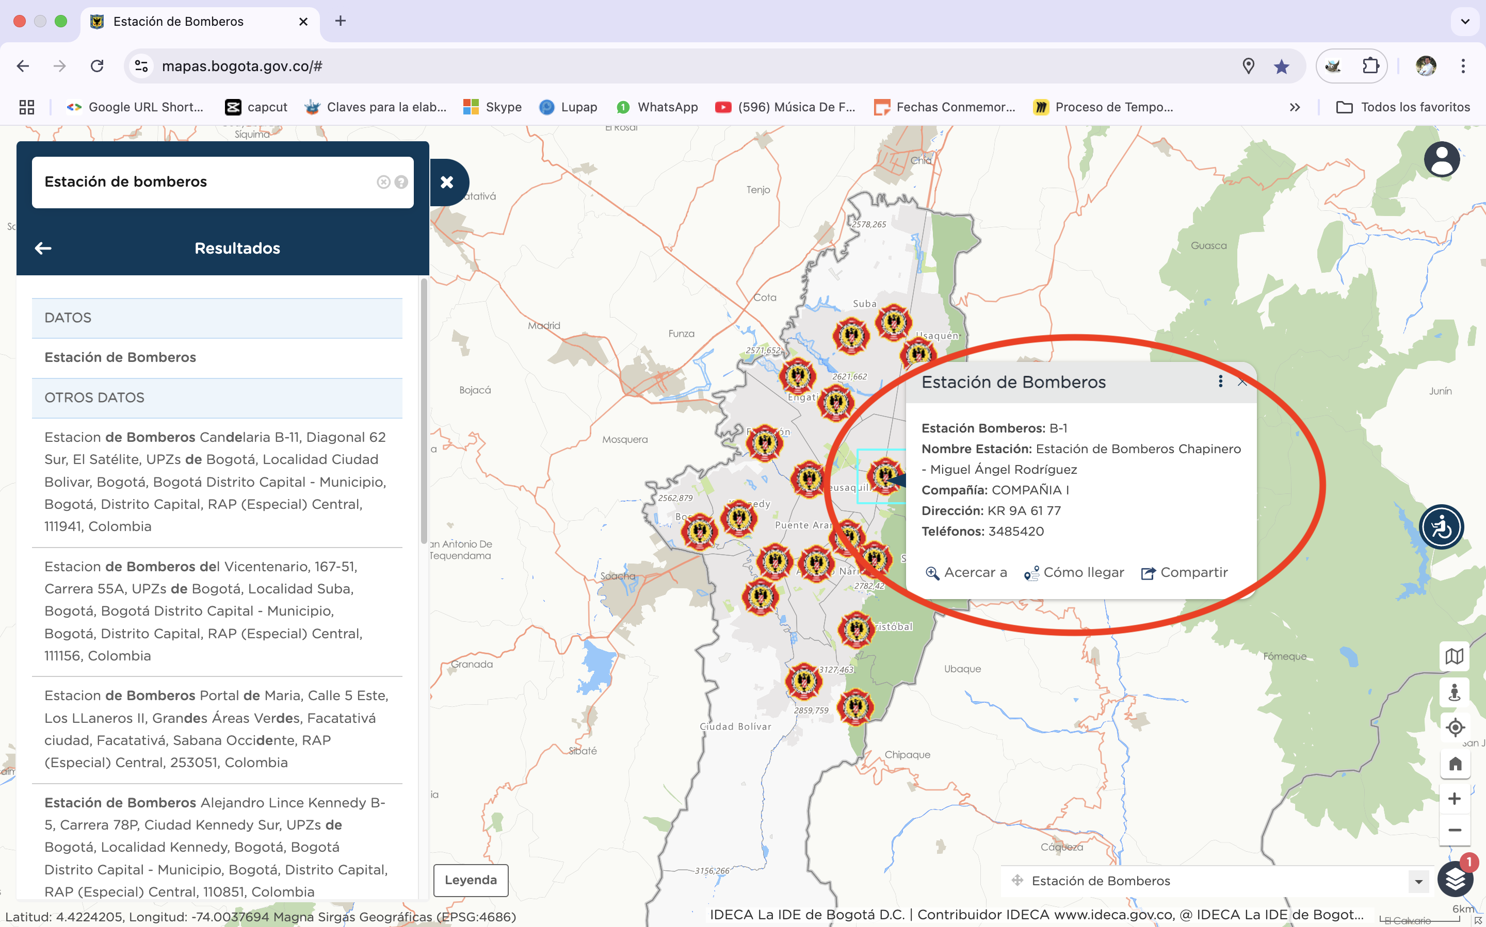Click the location permission pin icon
1486x927 pixels.
(1248, 66)
